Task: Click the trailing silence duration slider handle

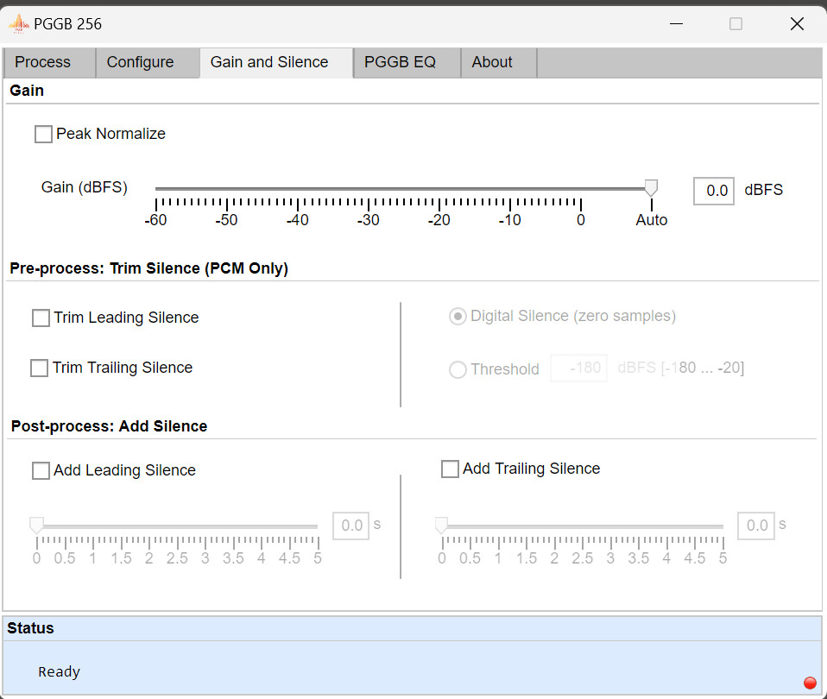Action: 441,526
